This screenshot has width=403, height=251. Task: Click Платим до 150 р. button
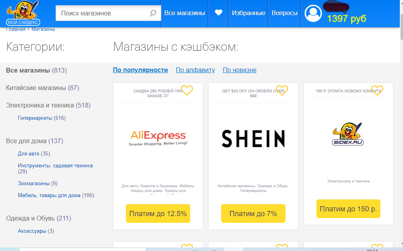(348, 209)
